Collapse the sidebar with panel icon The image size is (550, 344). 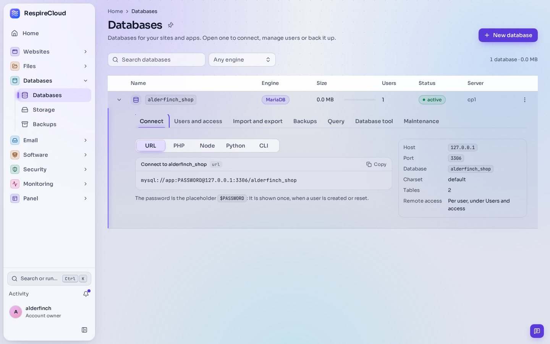[84, 330]
